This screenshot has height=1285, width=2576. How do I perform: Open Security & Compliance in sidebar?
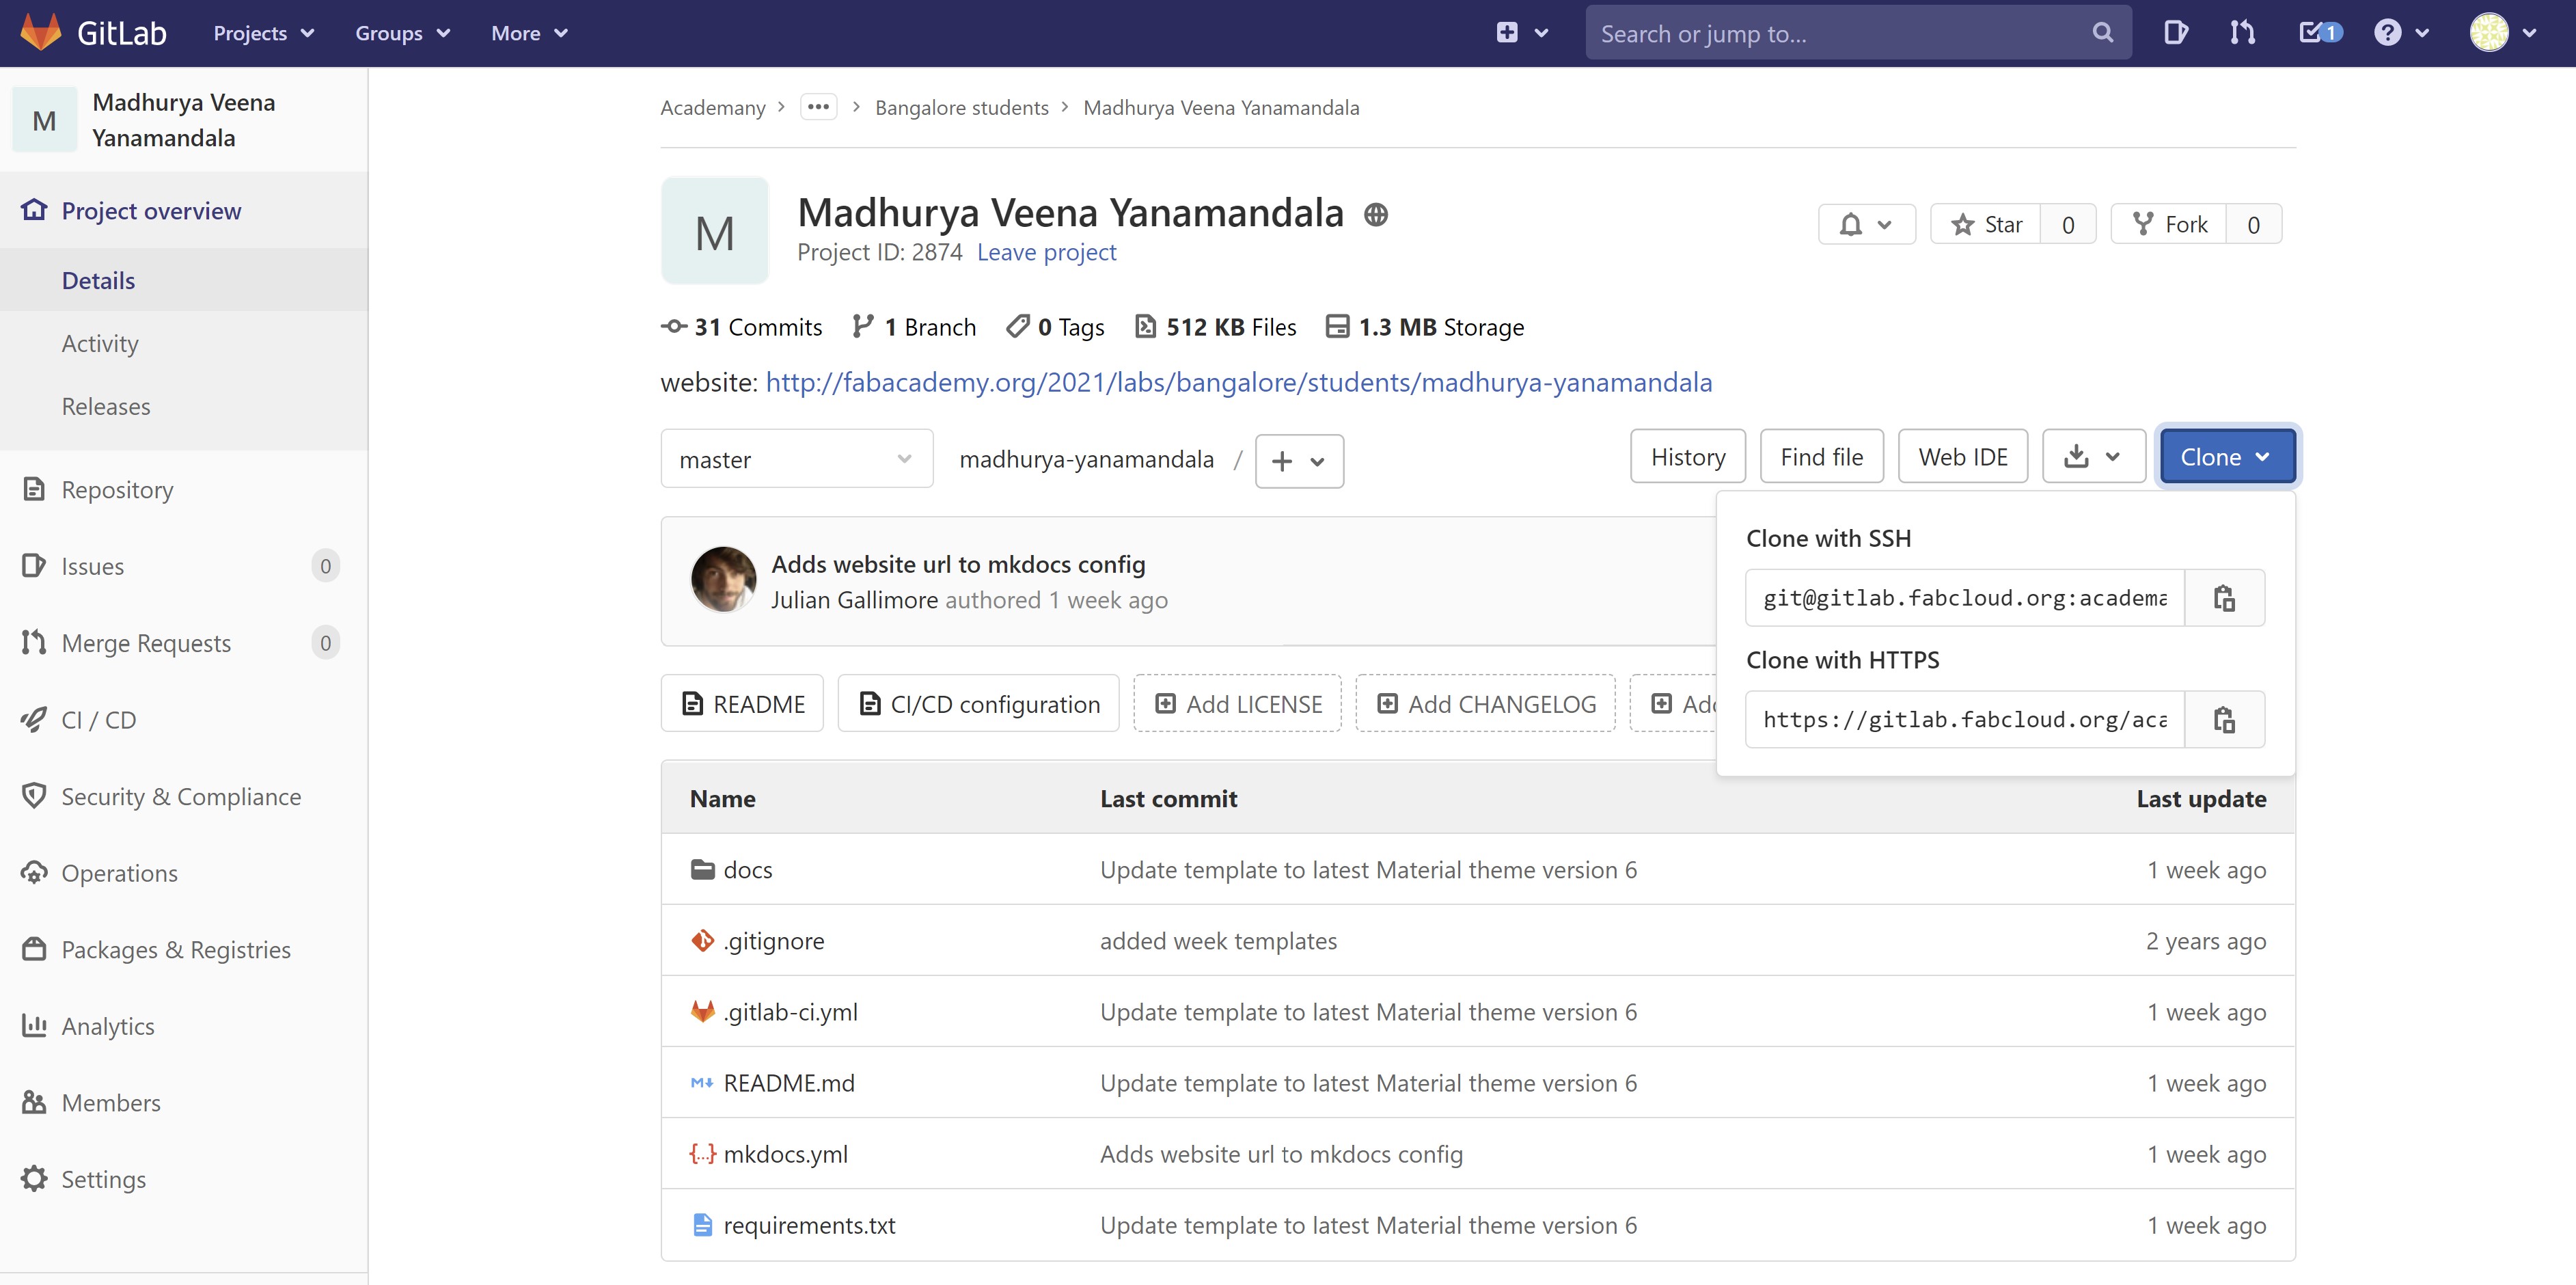coord(184,796)
